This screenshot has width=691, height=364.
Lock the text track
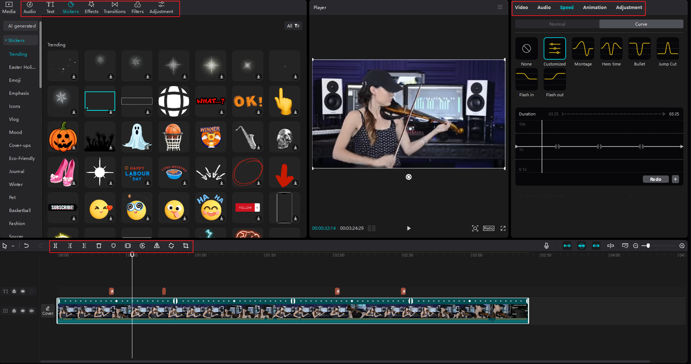pos(14,291)
